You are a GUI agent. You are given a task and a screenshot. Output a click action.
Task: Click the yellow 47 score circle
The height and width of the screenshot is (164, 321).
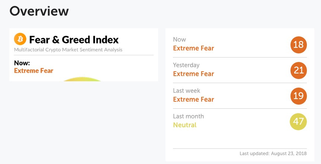pos(298,122)
